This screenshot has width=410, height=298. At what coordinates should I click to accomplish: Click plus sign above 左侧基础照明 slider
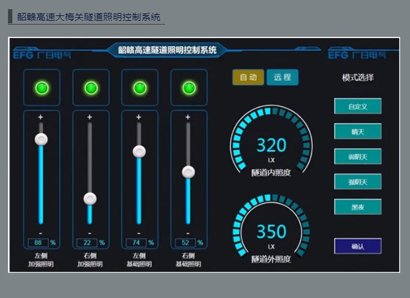[139, 117]
